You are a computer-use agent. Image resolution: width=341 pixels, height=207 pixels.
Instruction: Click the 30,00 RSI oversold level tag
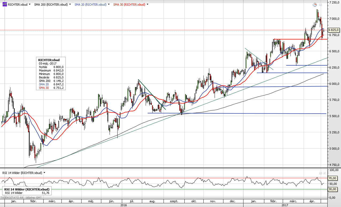[x=333, y=189]
